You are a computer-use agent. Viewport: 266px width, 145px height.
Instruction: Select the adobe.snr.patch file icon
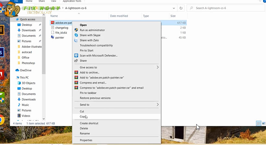click(53, 23)
